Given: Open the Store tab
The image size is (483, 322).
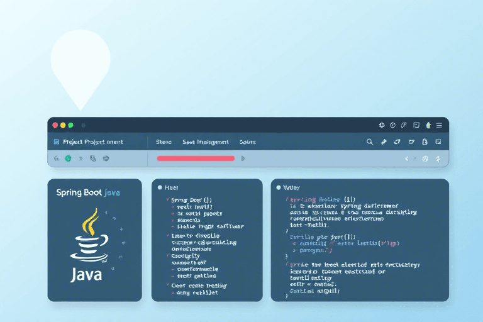Looking at the screenshot, I should (164, 142).
